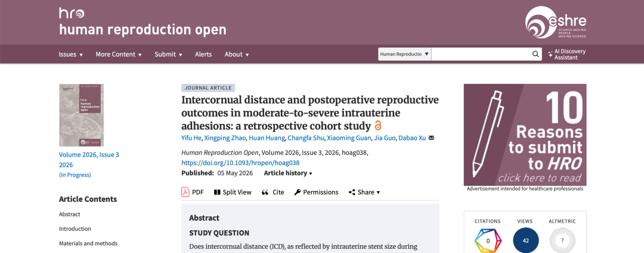Open the AI Discovery Assistant
Screen dimensions: 644x253
[566, 54]
